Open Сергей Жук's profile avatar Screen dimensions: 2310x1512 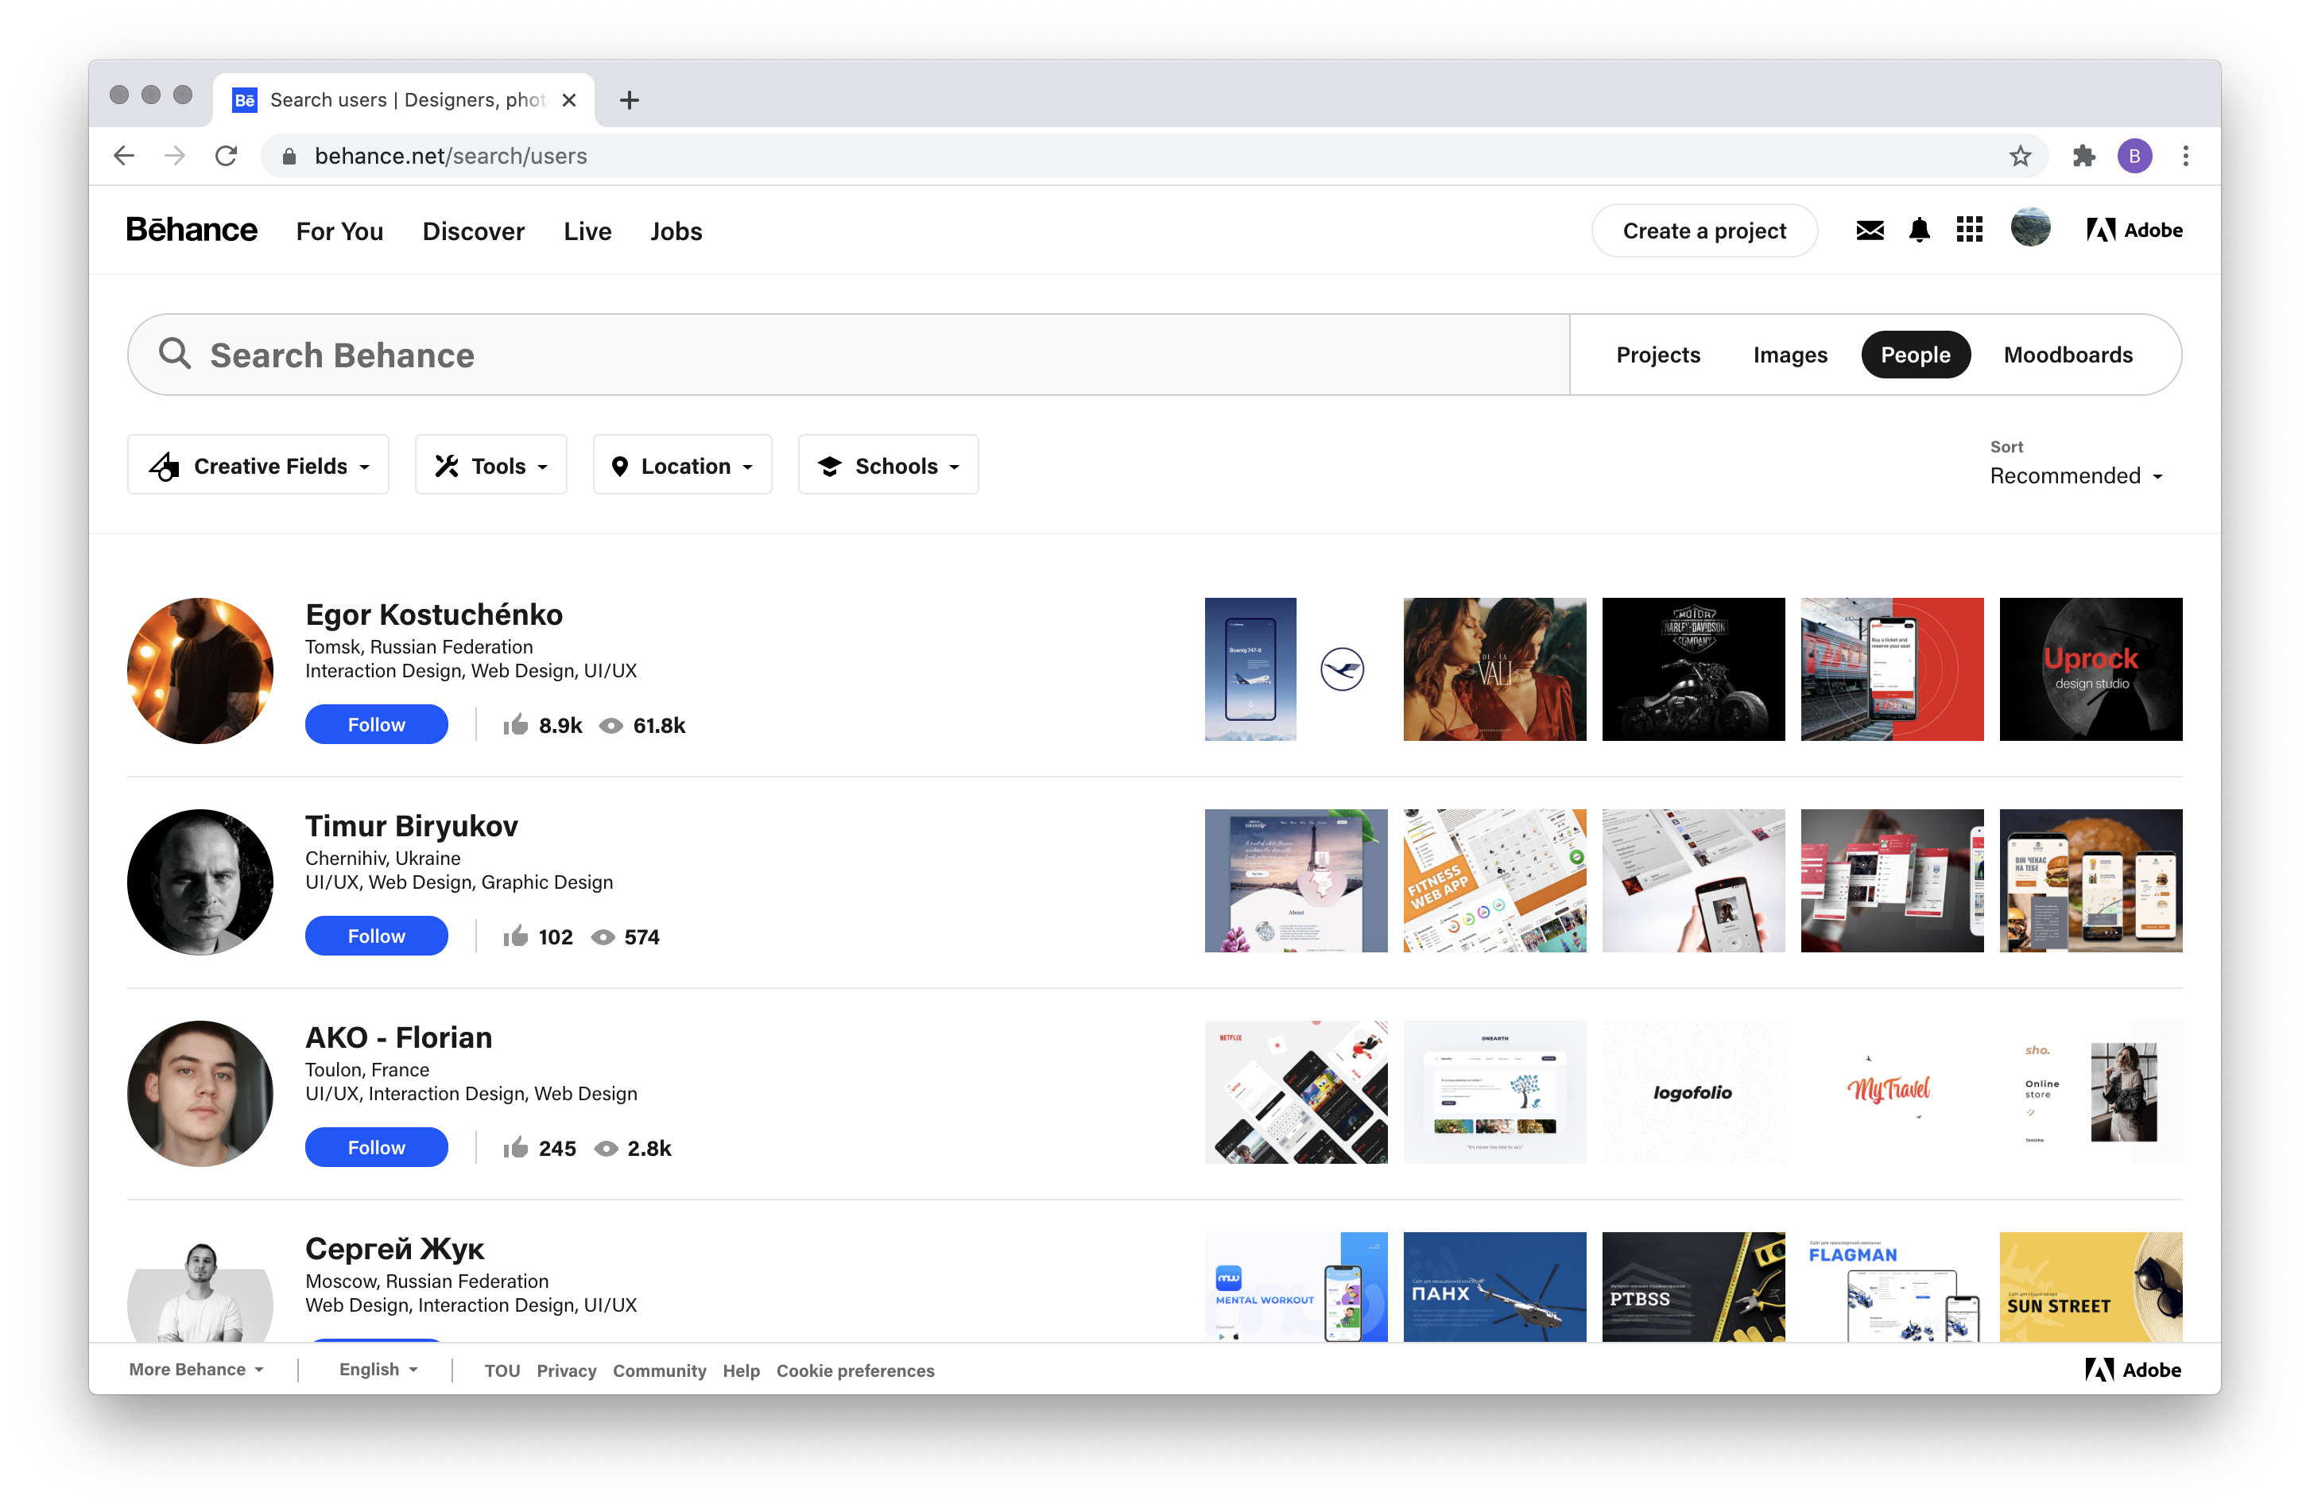point(200,1287)
